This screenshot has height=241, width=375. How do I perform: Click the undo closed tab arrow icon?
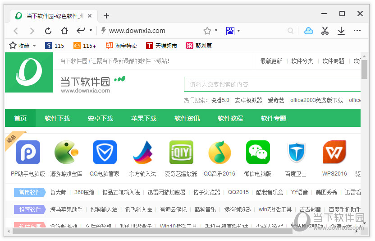tap(81, 30)
